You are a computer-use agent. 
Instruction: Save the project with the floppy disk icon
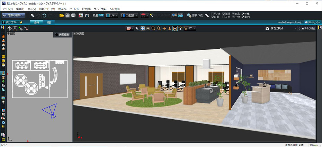pyautogui.click(x=68, y=15)
